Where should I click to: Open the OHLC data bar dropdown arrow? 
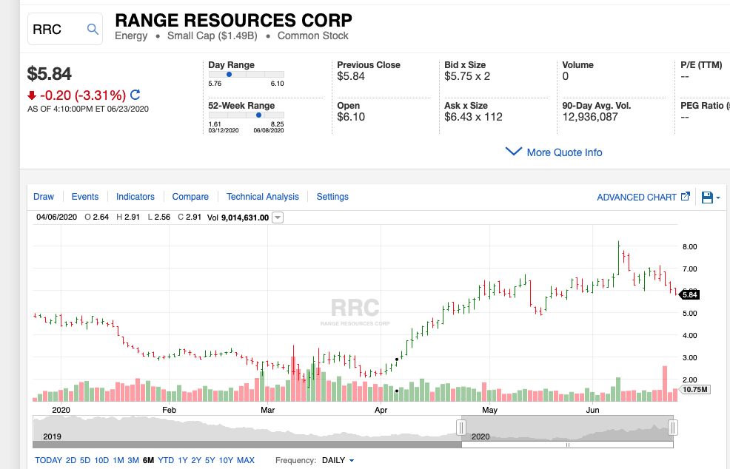pyautogui.click(x=278, y=217)
